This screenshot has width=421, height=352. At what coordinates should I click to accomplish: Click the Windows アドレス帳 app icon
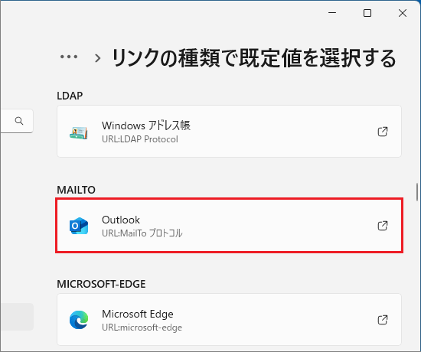point(79,132)
